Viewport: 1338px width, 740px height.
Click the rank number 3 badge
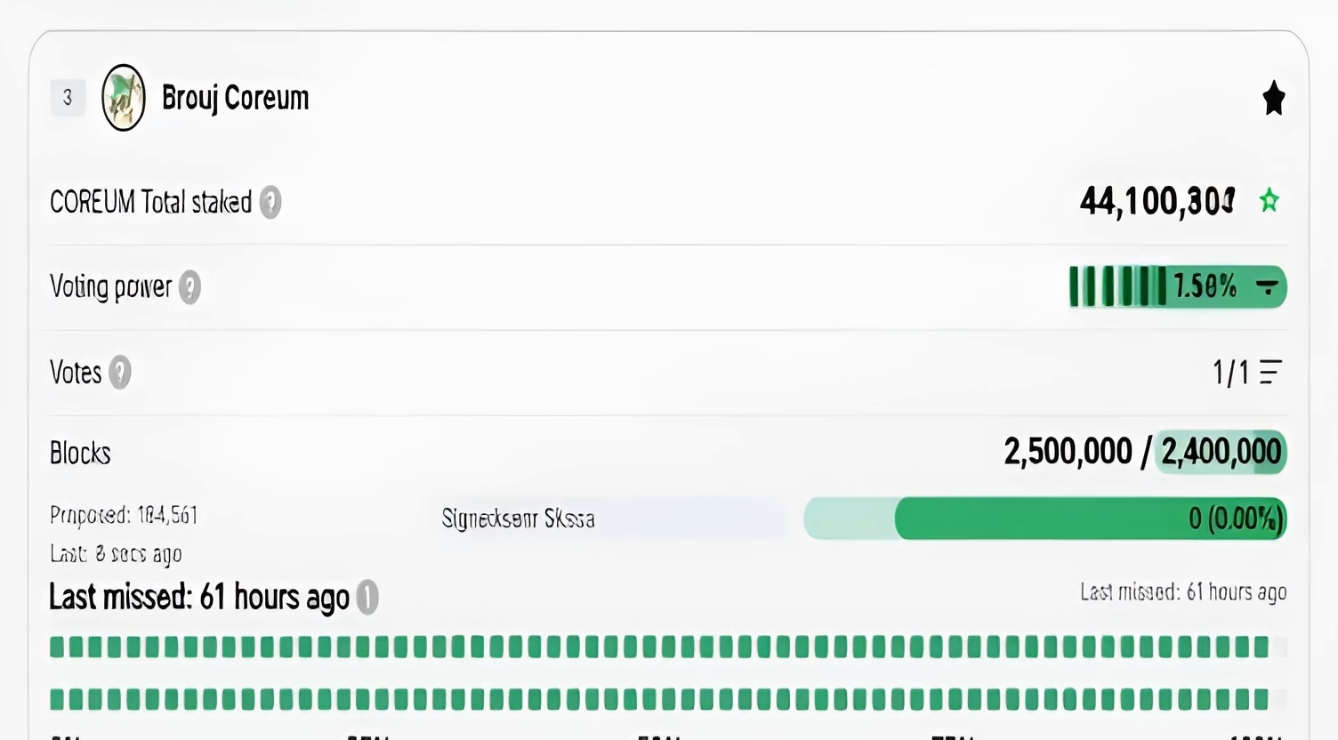(68, 98)
